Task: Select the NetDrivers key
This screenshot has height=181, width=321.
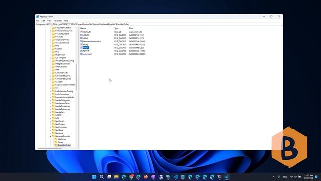Action: [60, 124]
